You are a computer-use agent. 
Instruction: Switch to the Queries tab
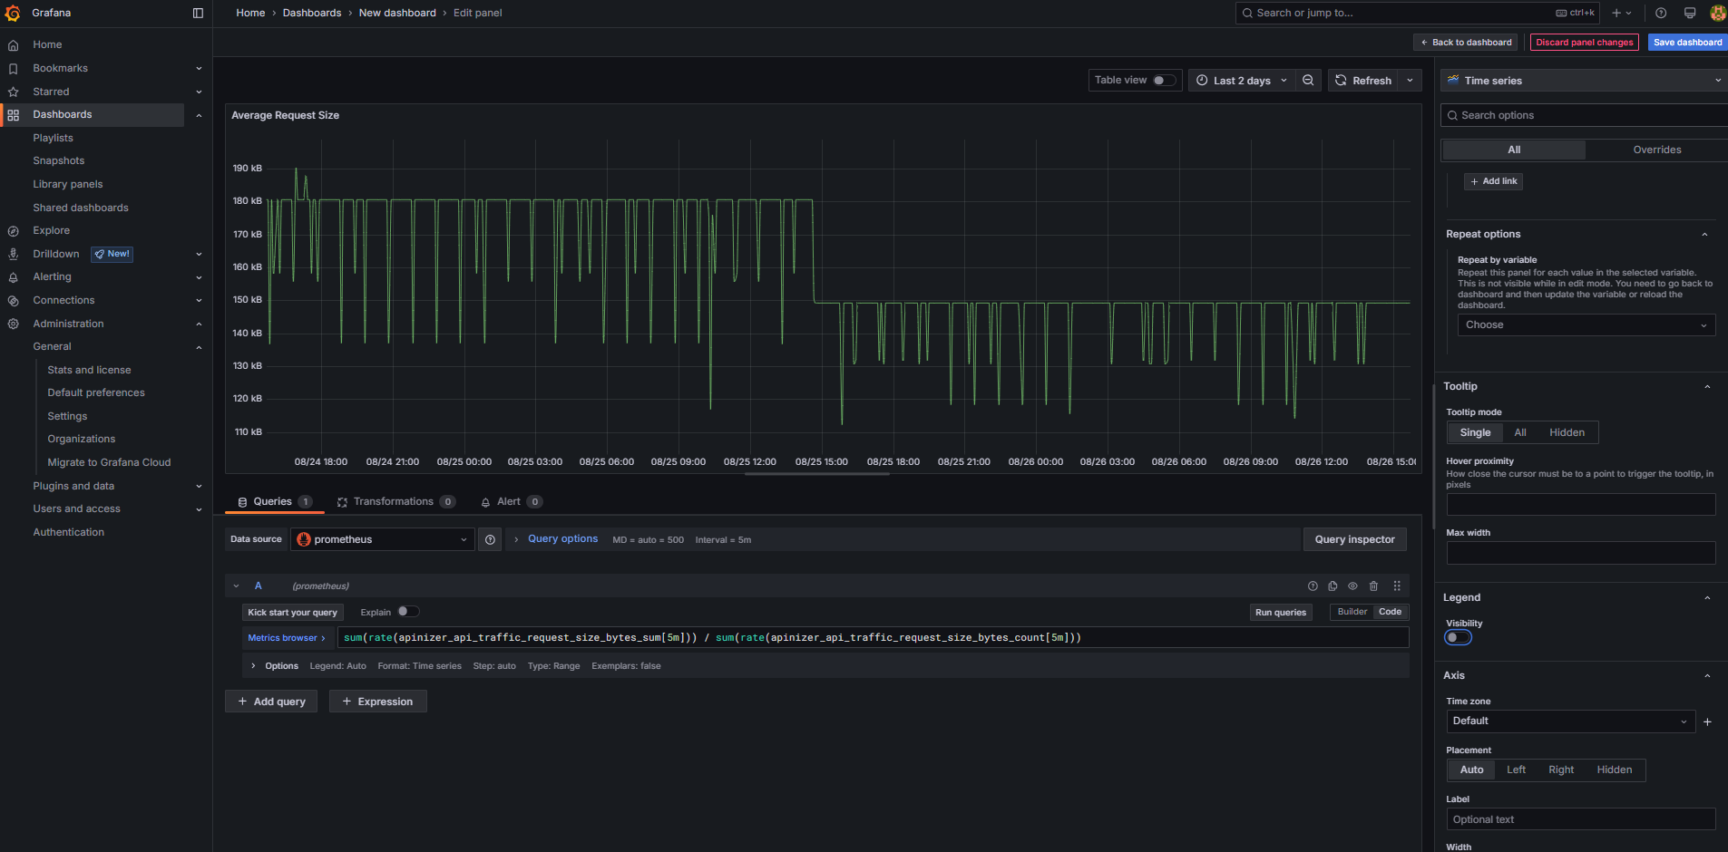pos(275,502)
